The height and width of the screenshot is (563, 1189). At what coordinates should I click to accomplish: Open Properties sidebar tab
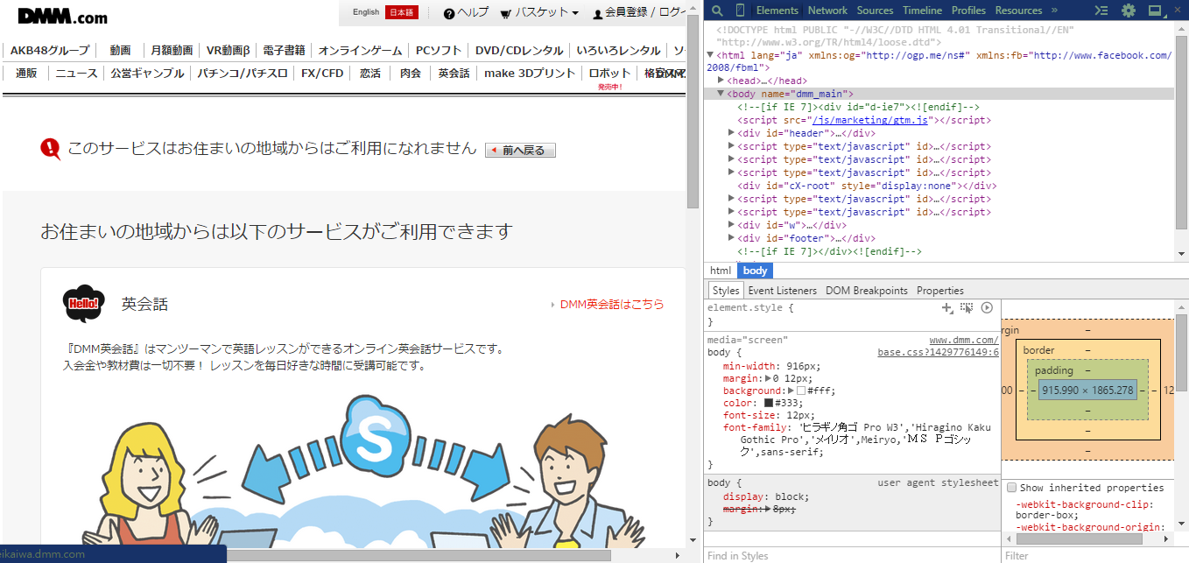coord(940,291)
